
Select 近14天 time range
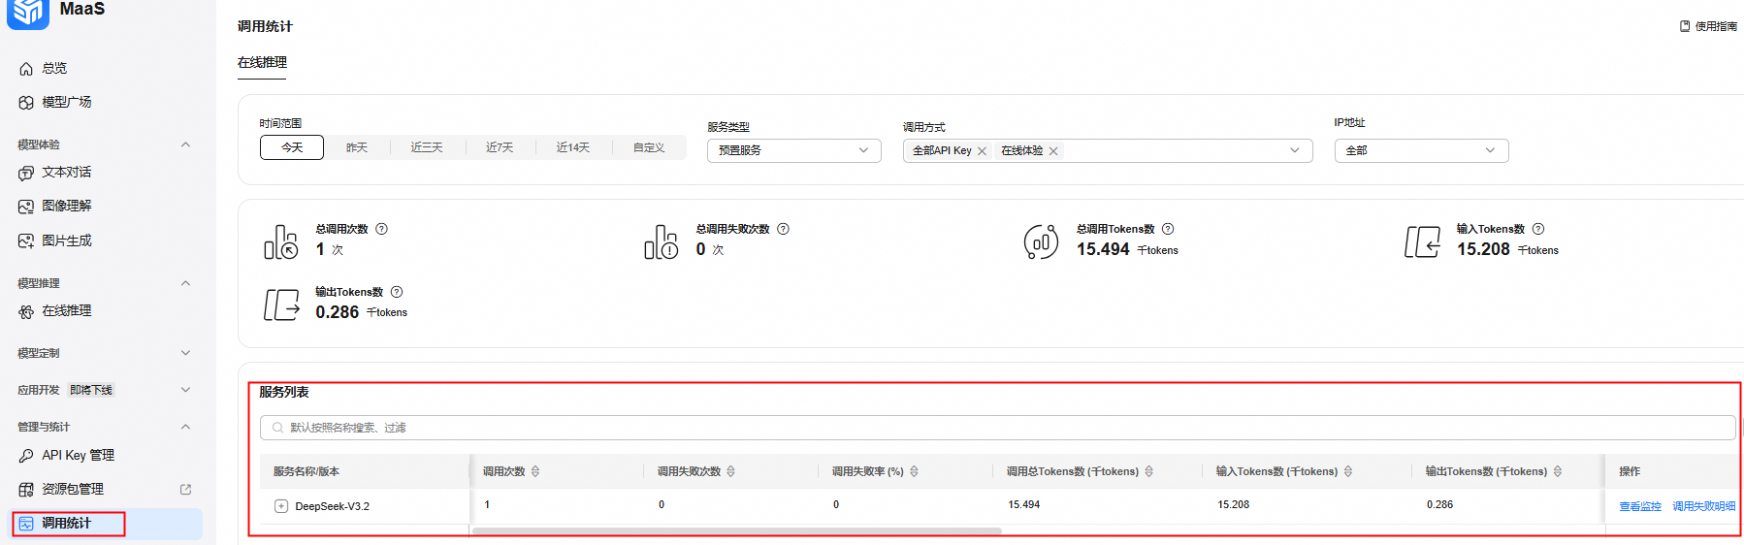click(573, 147)
